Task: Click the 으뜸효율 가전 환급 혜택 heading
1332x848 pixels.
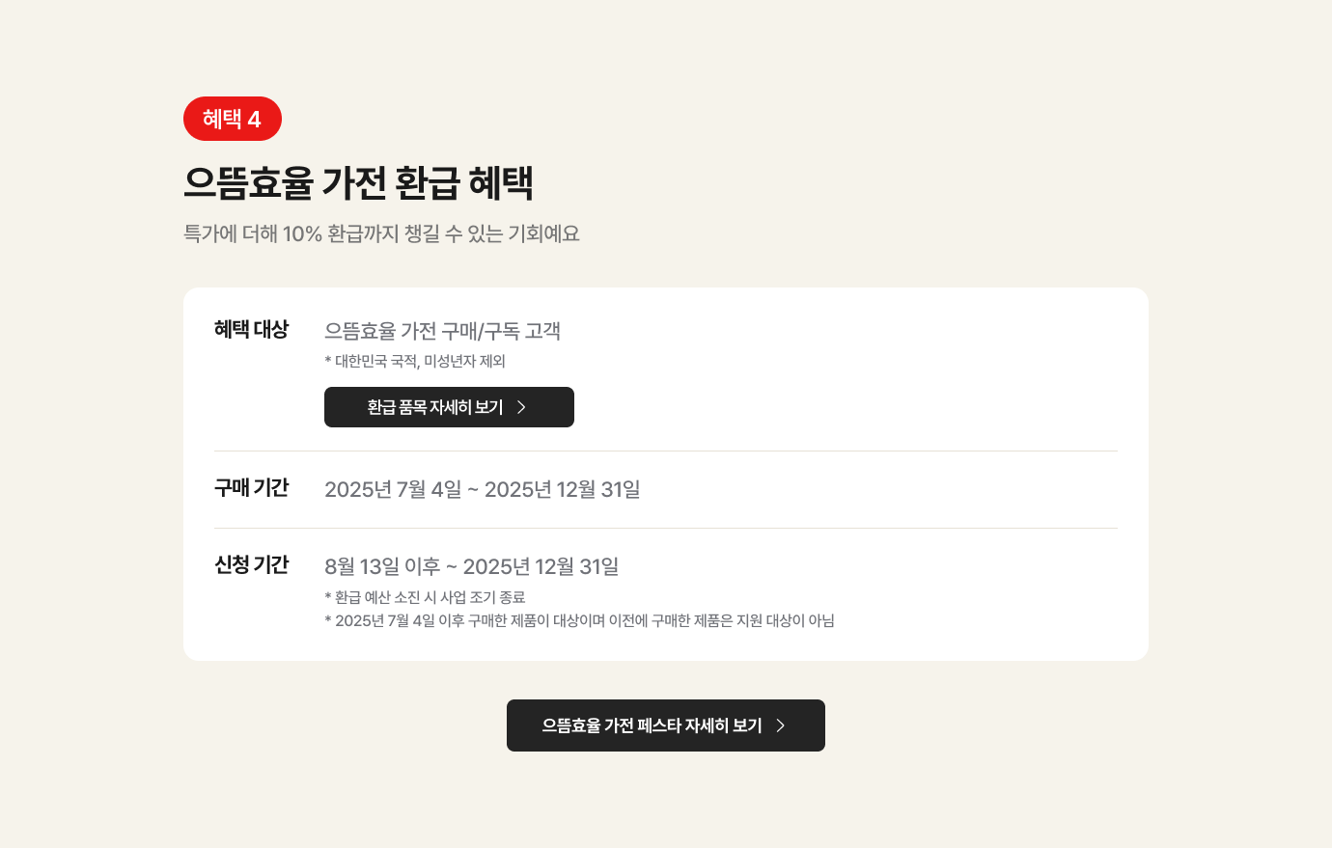Action: coord(358,182)
